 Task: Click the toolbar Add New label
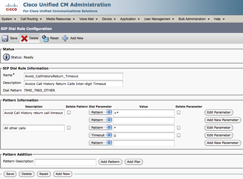pos(77,38)
